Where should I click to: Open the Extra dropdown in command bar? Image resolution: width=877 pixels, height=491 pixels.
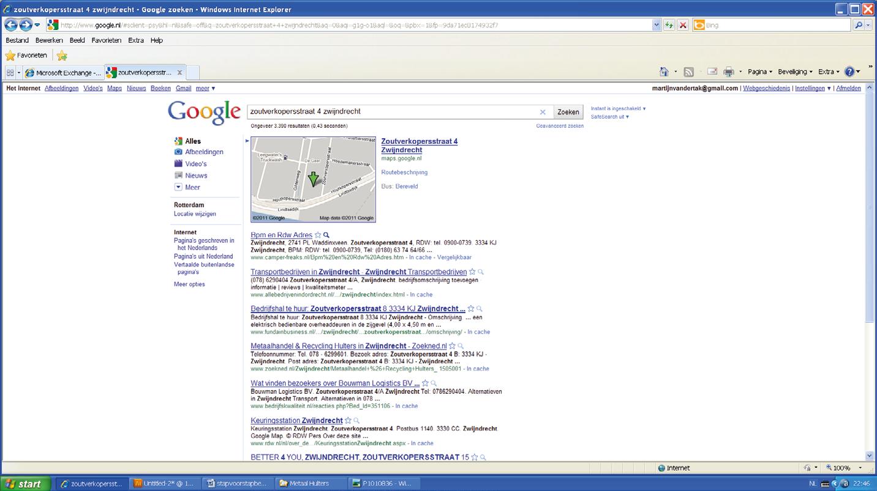[829, 72]
